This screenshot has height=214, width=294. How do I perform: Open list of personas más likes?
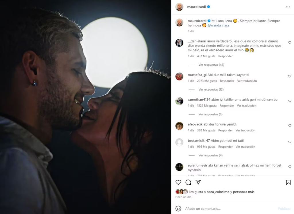[244, 192]
